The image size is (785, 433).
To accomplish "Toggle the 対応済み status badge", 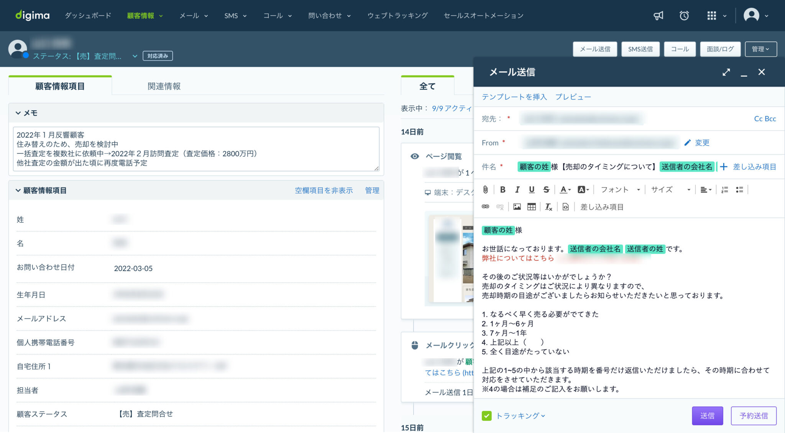I will pos(157,56).
